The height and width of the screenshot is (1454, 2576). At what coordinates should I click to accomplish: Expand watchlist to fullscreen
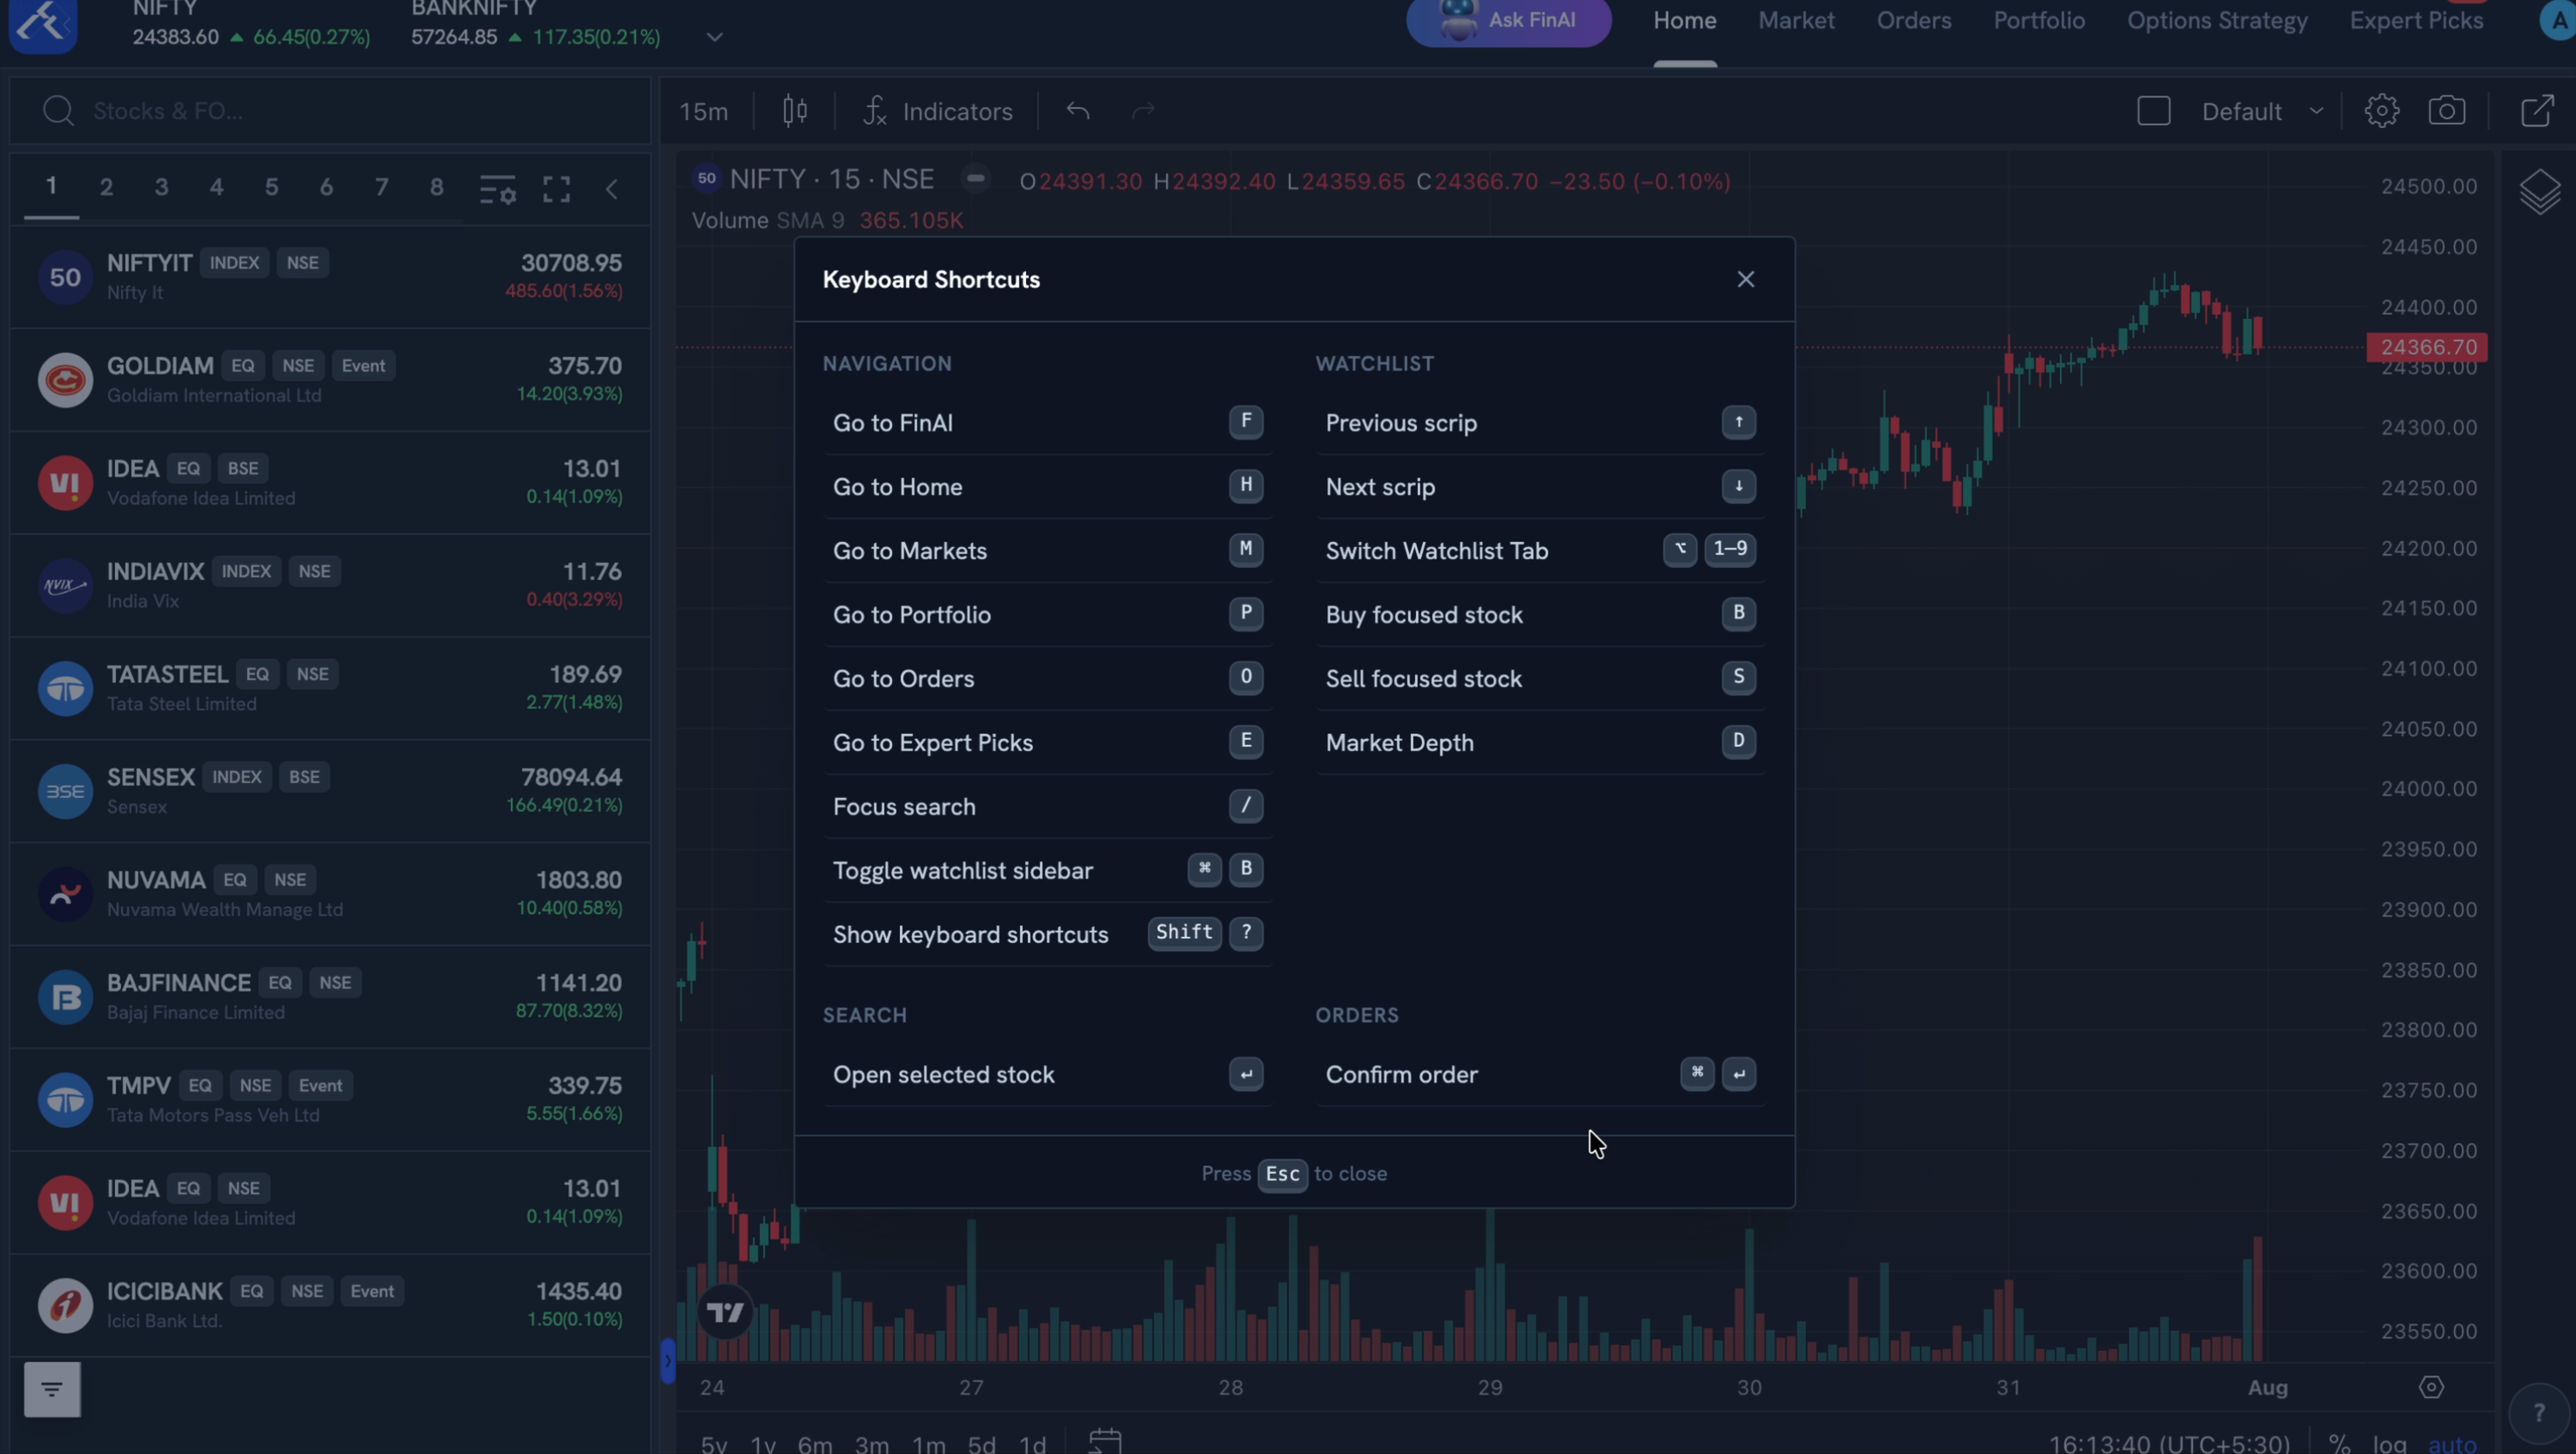point(556,189)
